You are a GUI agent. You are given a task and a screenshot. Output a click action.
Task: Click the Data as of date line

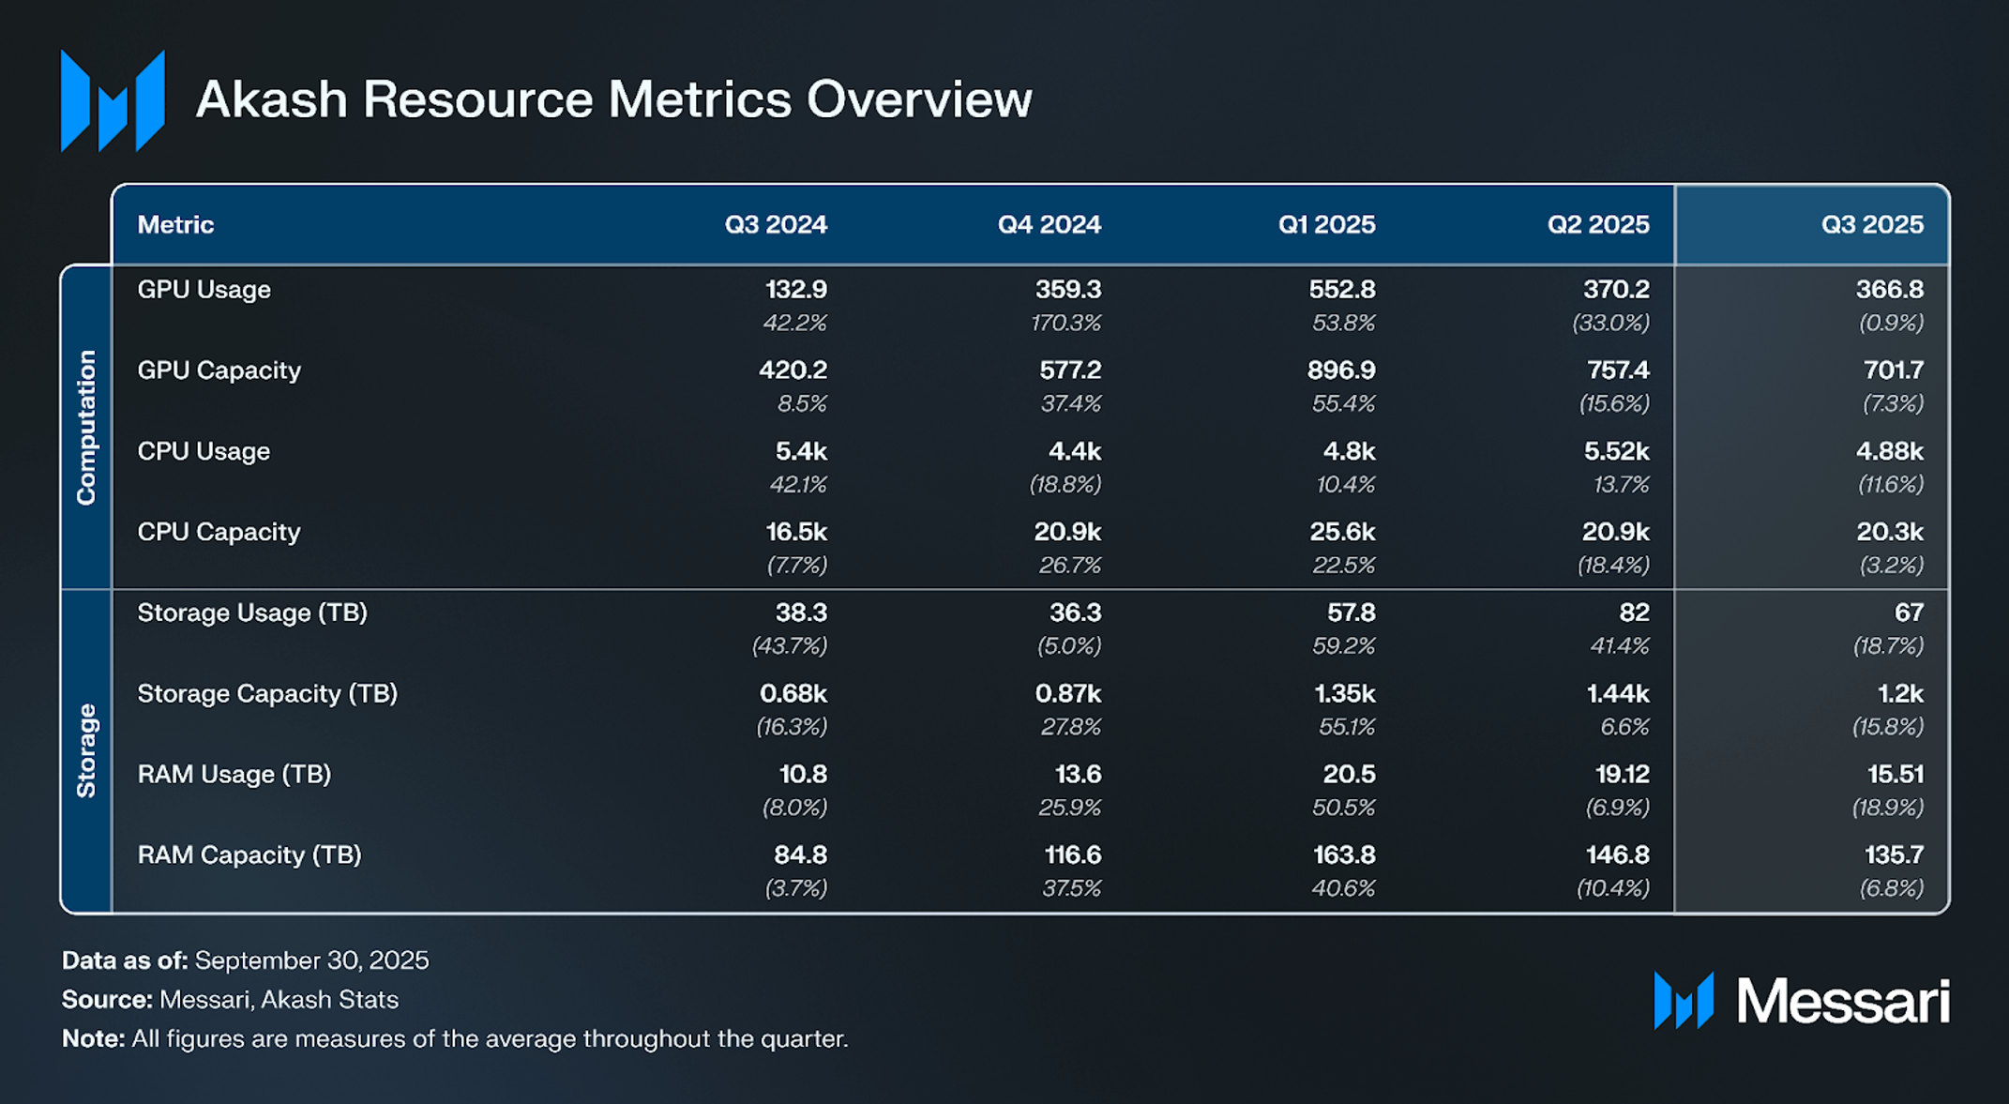(x=245, y=960)
